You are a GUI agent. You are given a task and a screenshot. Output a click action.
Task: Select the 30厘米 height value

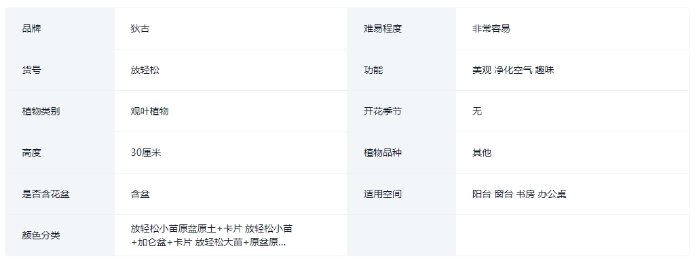click(146, 153)
